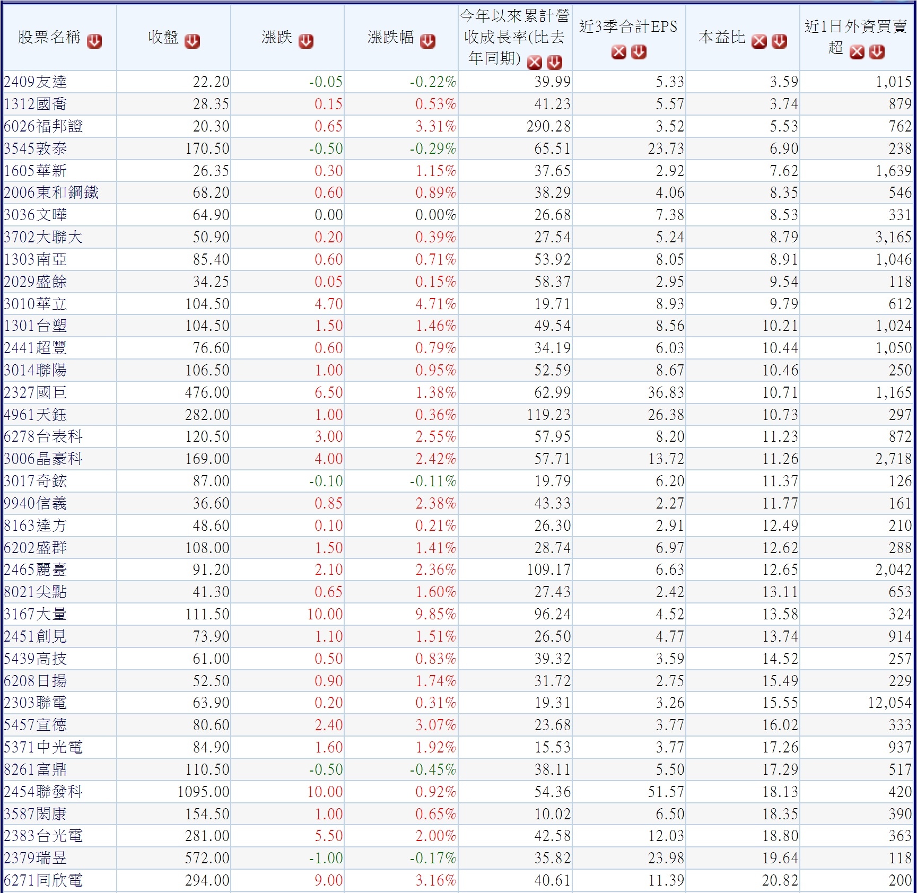Remove the 近3季合計EPS column

(619, 52)
